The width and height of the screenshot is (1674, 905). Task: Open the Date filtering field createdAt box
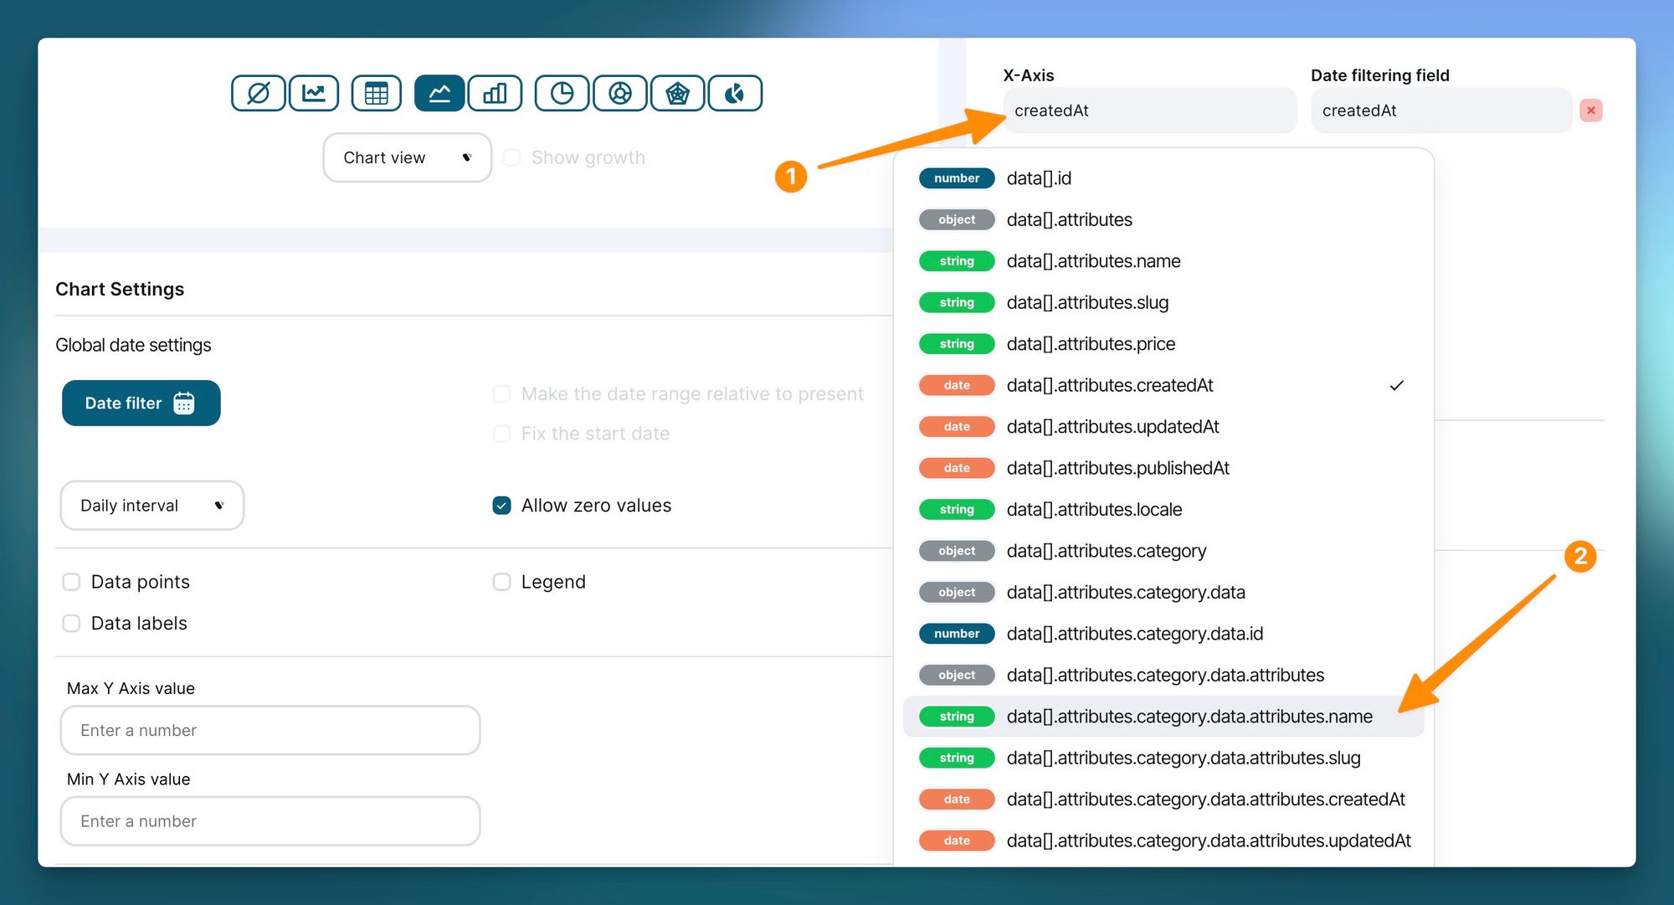(1440, 111)
